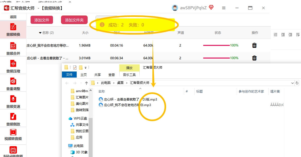
Task: Click the red VIP diamond icon
Action: (211, 7)
